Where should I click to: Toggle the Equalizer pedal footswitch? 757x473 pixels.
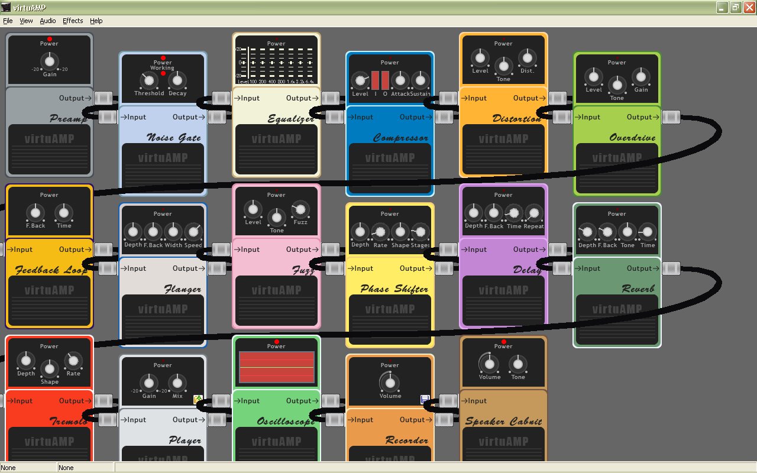(276, 148)
